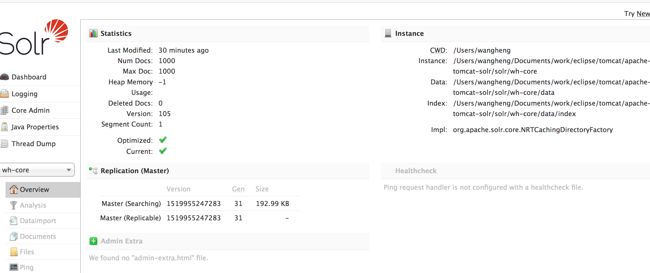
Task: Click the Last Modified value 30 minutes ago
Action: pyautogui.click(x=183, y=50)
